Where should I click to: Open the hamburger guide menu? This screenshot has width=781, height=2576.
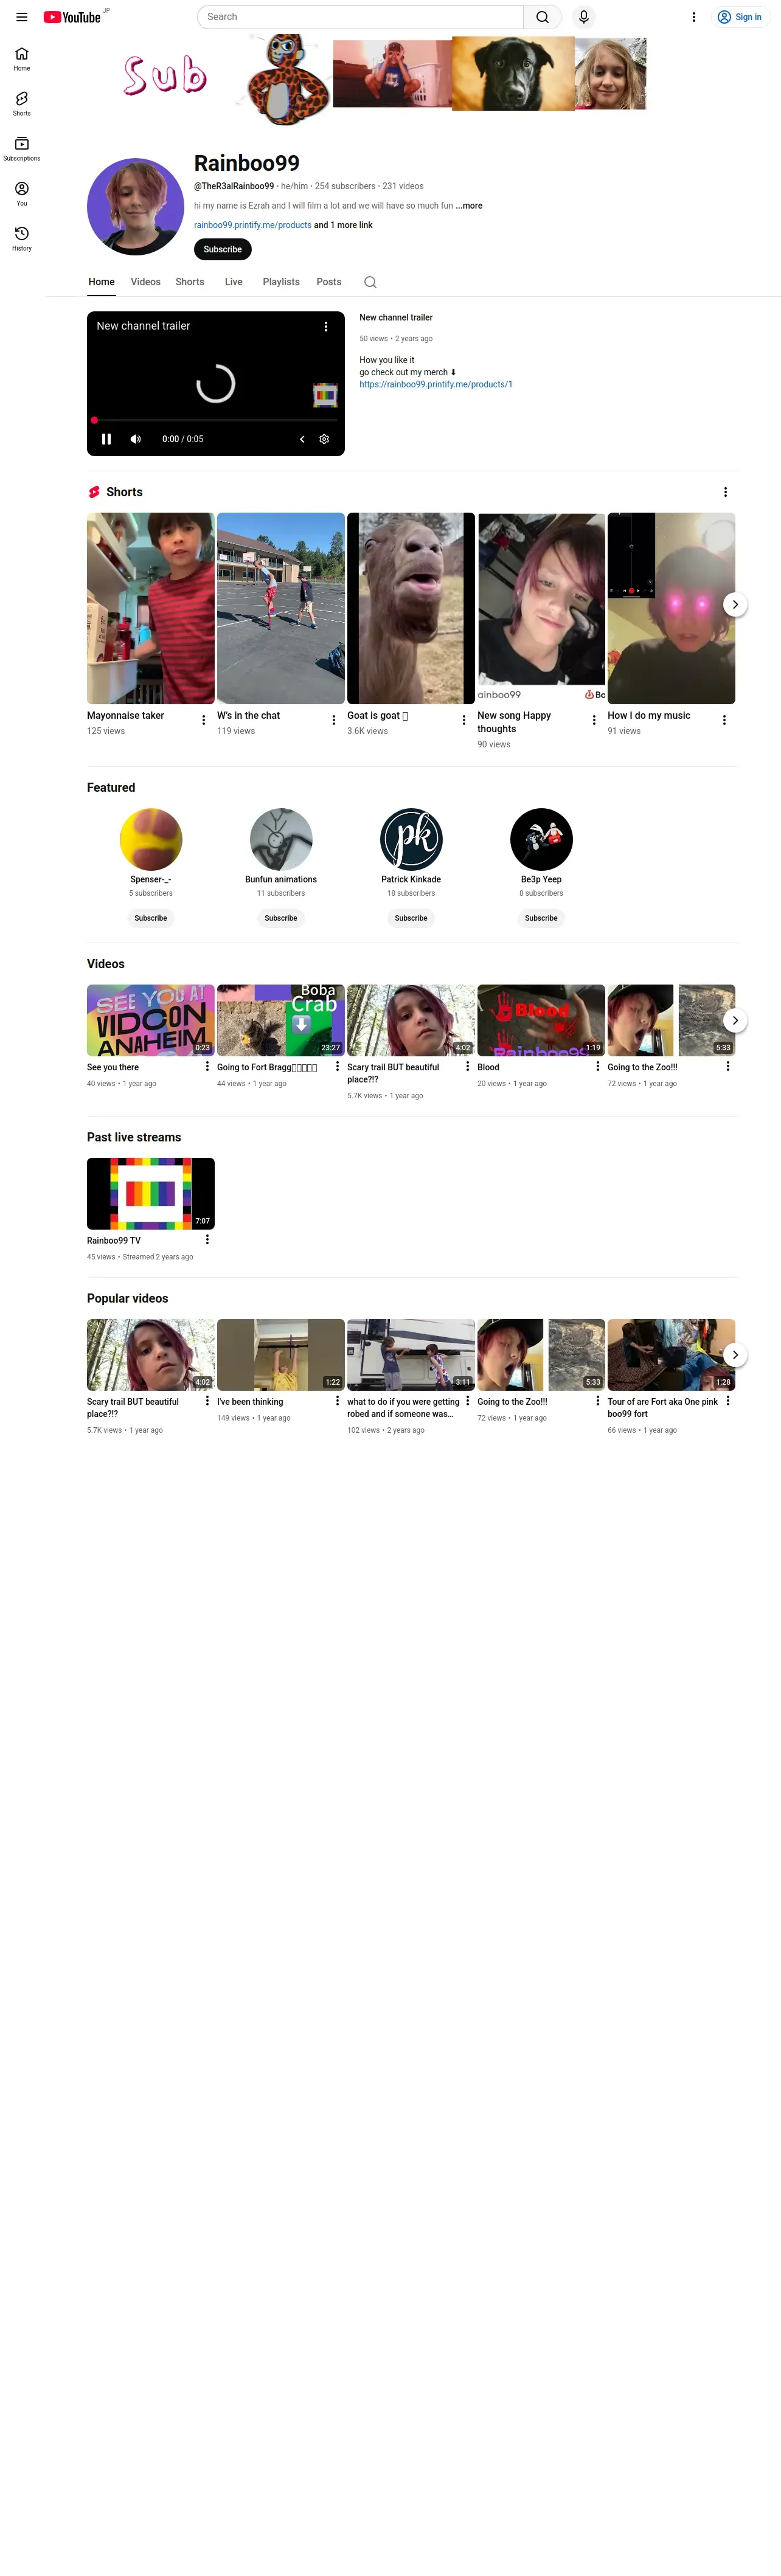(22, 17)
